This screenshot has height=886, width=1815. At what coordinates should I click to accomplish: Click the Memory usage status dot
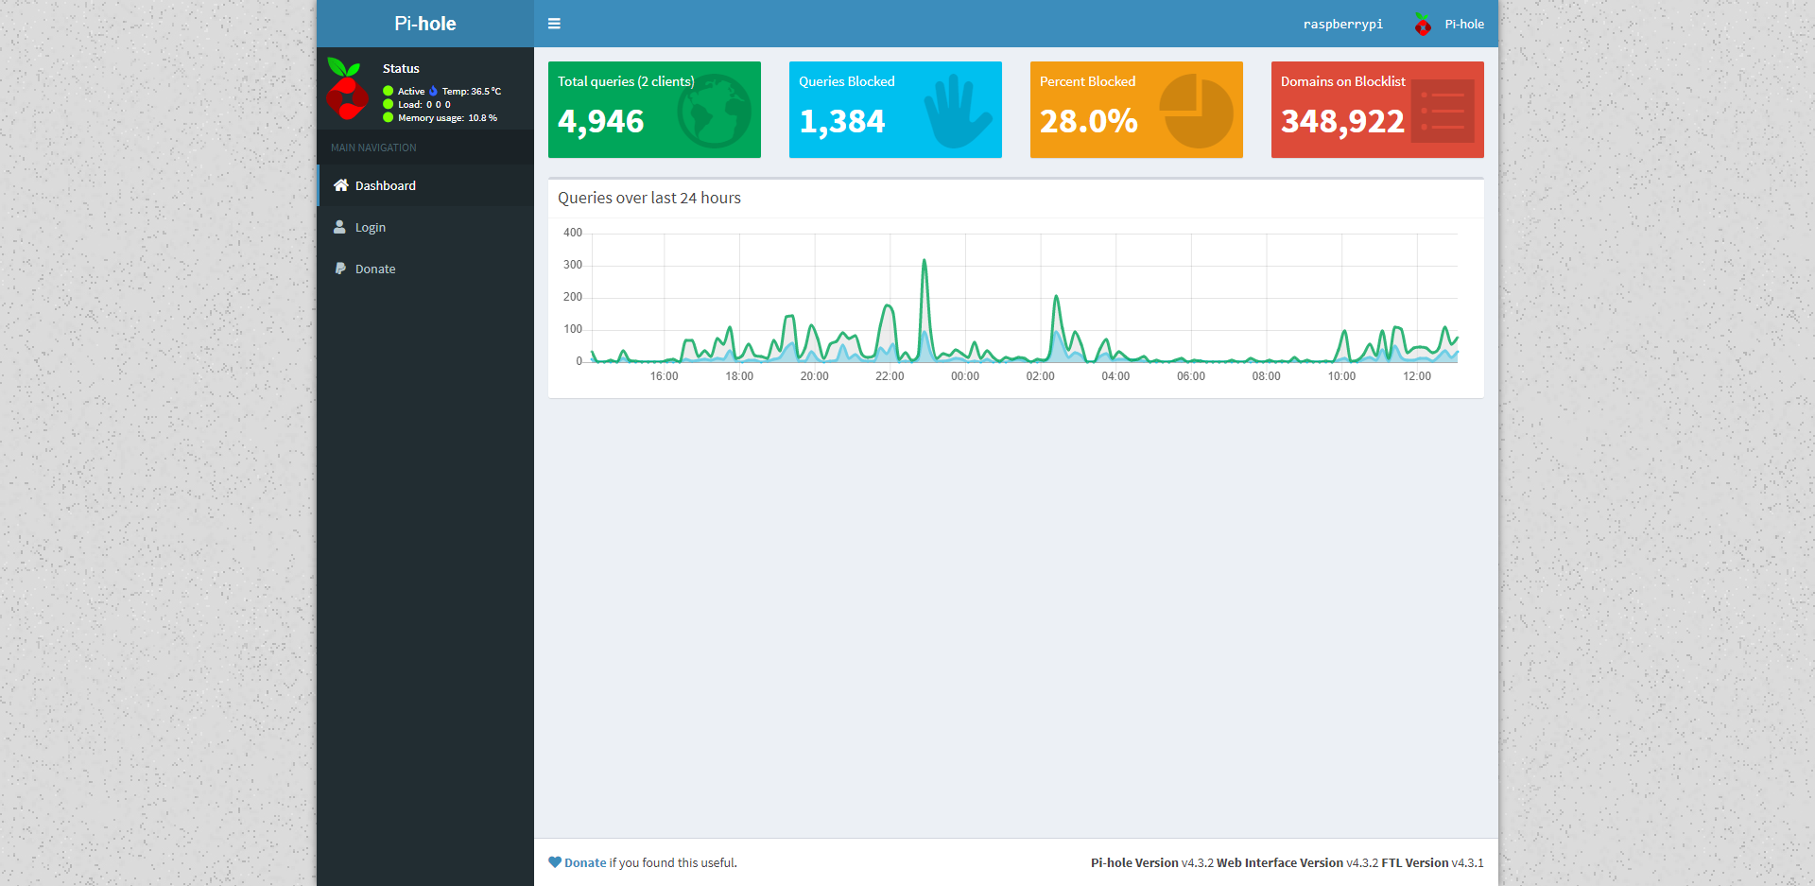pyautogui.click(x=388, y=118)
